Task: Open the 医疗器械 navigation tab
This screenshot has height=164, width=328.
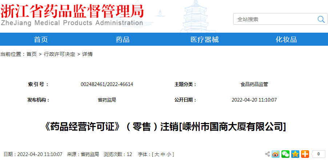Action: coord(205,40)
